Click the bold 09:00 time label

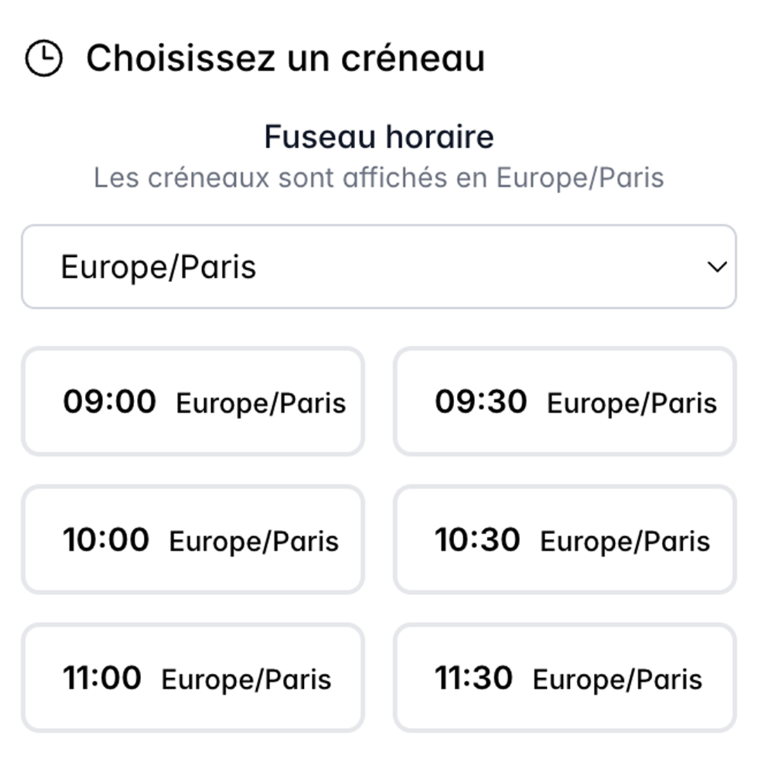109,401
